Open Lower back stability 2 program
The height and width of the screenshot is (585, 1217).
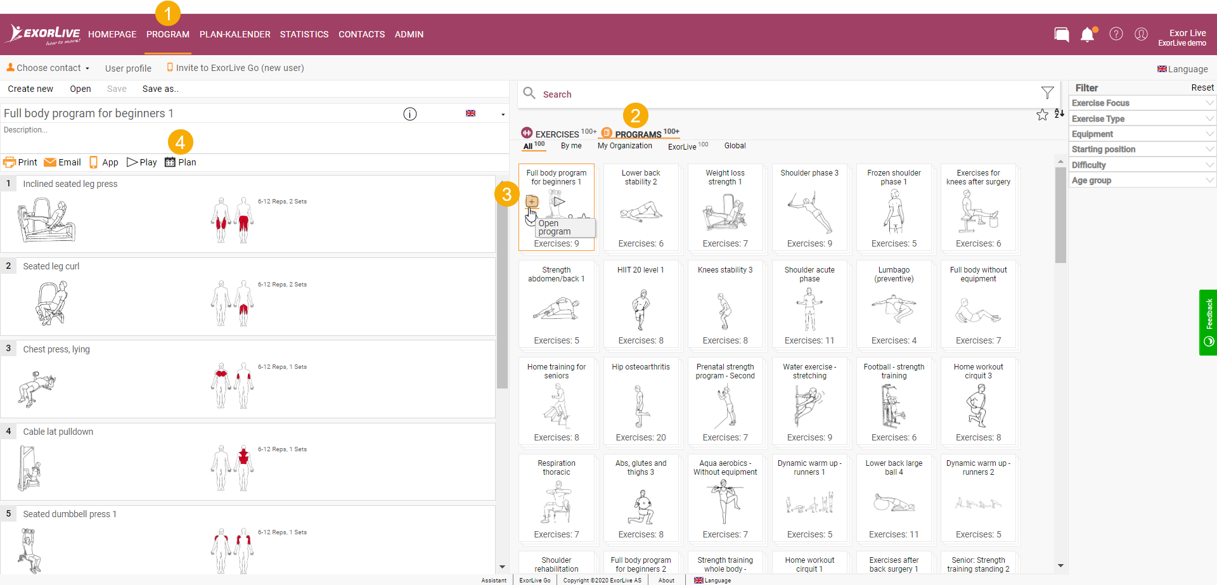point(641,207)
